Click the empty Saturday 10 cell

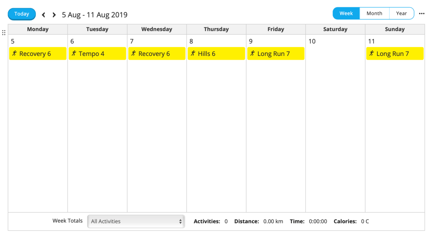coord(335,128)
